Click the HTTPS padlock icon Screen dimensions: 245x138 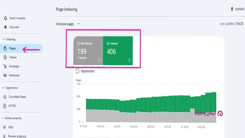tap(5, 106)
